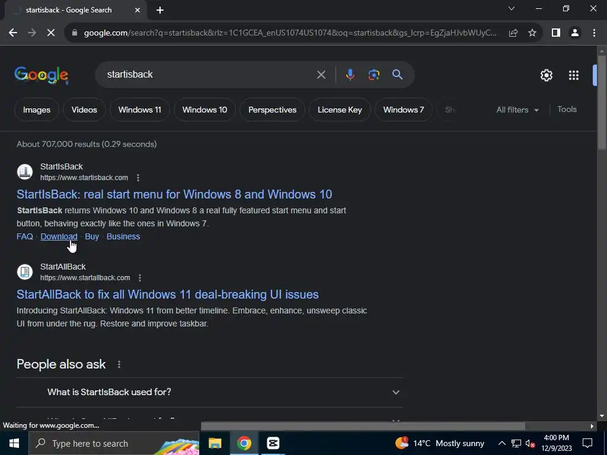Switch to the Perspectives filter
The image size is (607, 455).
pos(272,110)
